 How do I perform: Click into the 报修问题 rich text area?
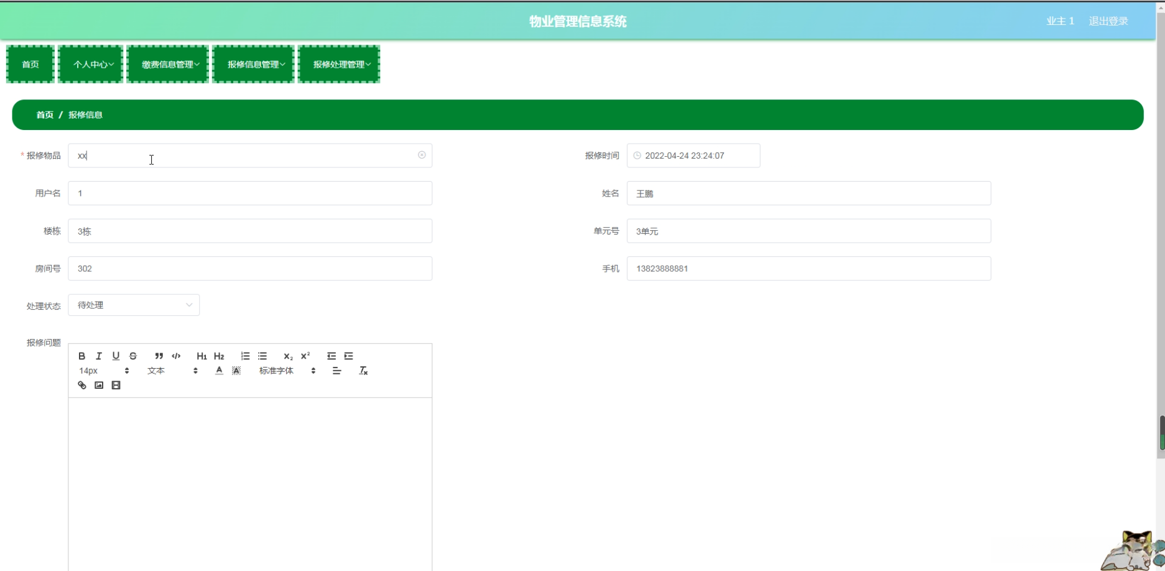250,484
